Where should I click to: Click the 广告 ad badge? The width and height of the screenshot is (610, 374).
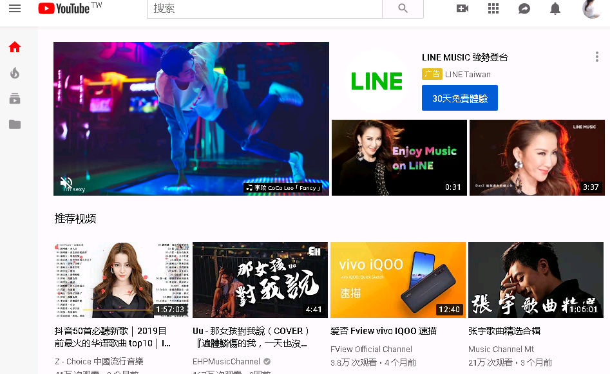tap(432, 74)
